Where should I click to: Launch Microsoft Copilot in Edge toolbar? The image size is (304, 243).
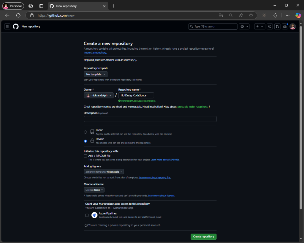(298, 15)
